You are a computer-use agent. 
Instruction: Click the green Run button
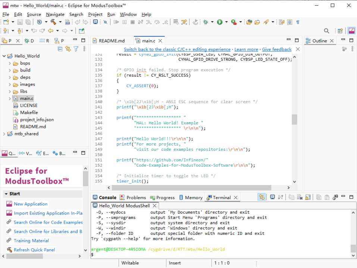tap(220, 22)
